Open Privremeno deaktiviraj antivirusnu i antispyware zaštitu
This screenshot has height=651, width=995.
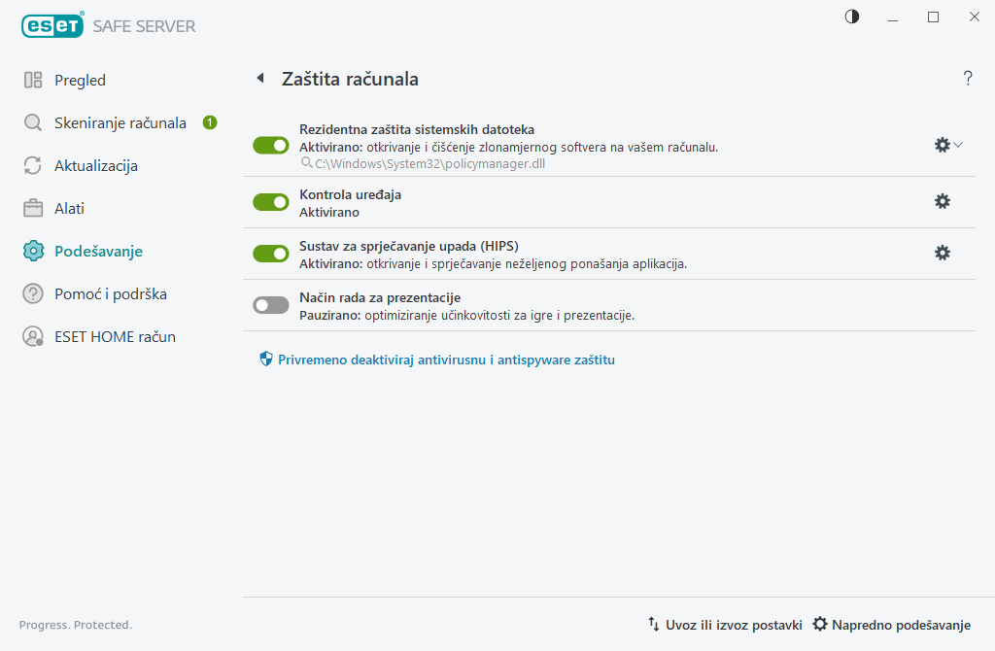447,359
